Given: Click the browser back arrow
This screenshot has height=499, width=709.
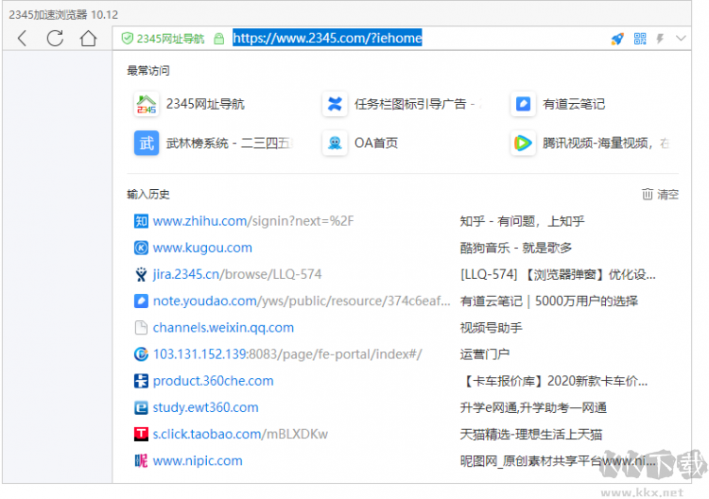Looking at the screenshot, I should [23, 39].
